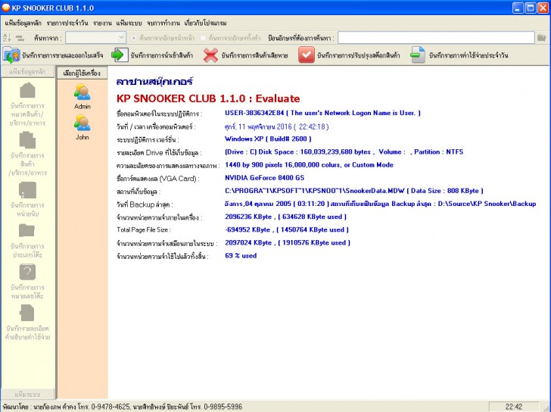This screenshot has width=551, height=412.
Task: Click the last Backup date and path value
Action: (x=381, y=204)
